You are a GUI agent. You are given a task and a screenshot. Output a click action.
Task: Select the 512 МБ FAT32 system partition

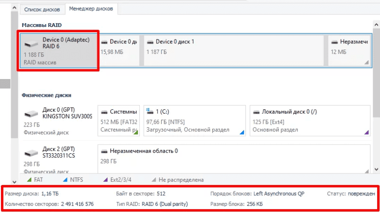pos(119,121)
